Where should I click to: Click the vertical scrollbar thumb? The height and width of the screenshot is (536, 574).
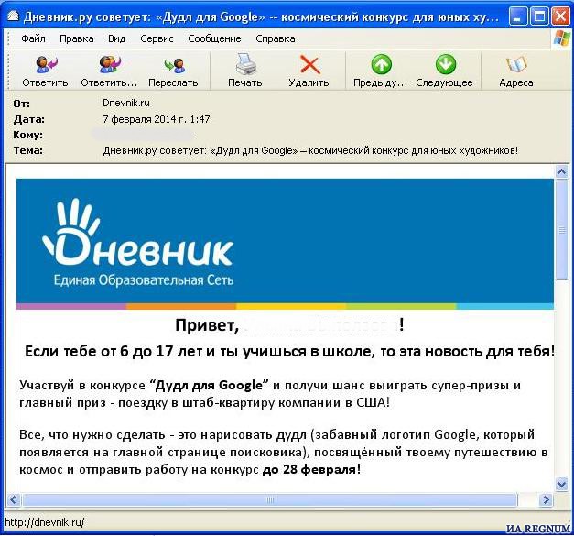click(x=561, y=230)
